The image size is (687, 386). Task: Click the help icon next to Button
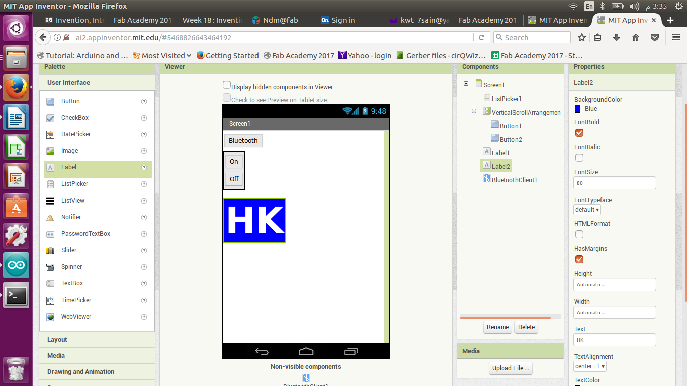point(144,101)
